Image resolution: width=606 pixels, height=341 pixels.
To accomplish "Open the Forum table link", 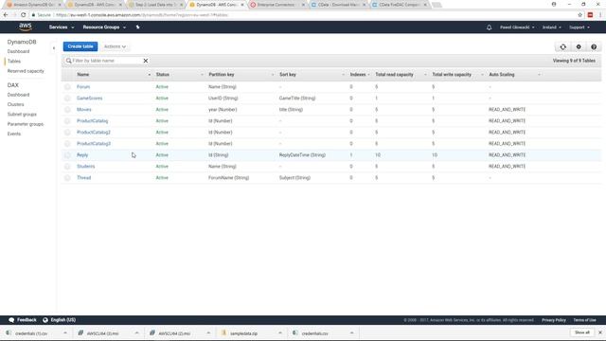I will (83, 87).
